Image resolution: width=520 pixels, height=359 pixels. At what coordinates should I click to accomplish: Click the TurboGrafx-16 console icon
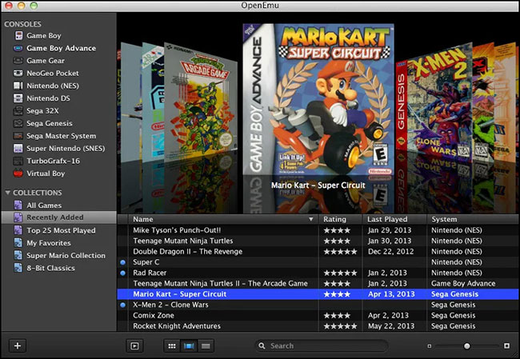point(18,161)
